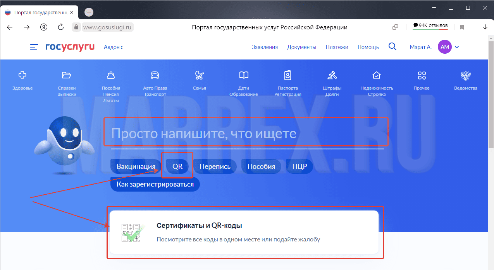Click the Пособия quick tag
Image resolution: width=494 pixels, height=270 pixels.
pos(262,166)
